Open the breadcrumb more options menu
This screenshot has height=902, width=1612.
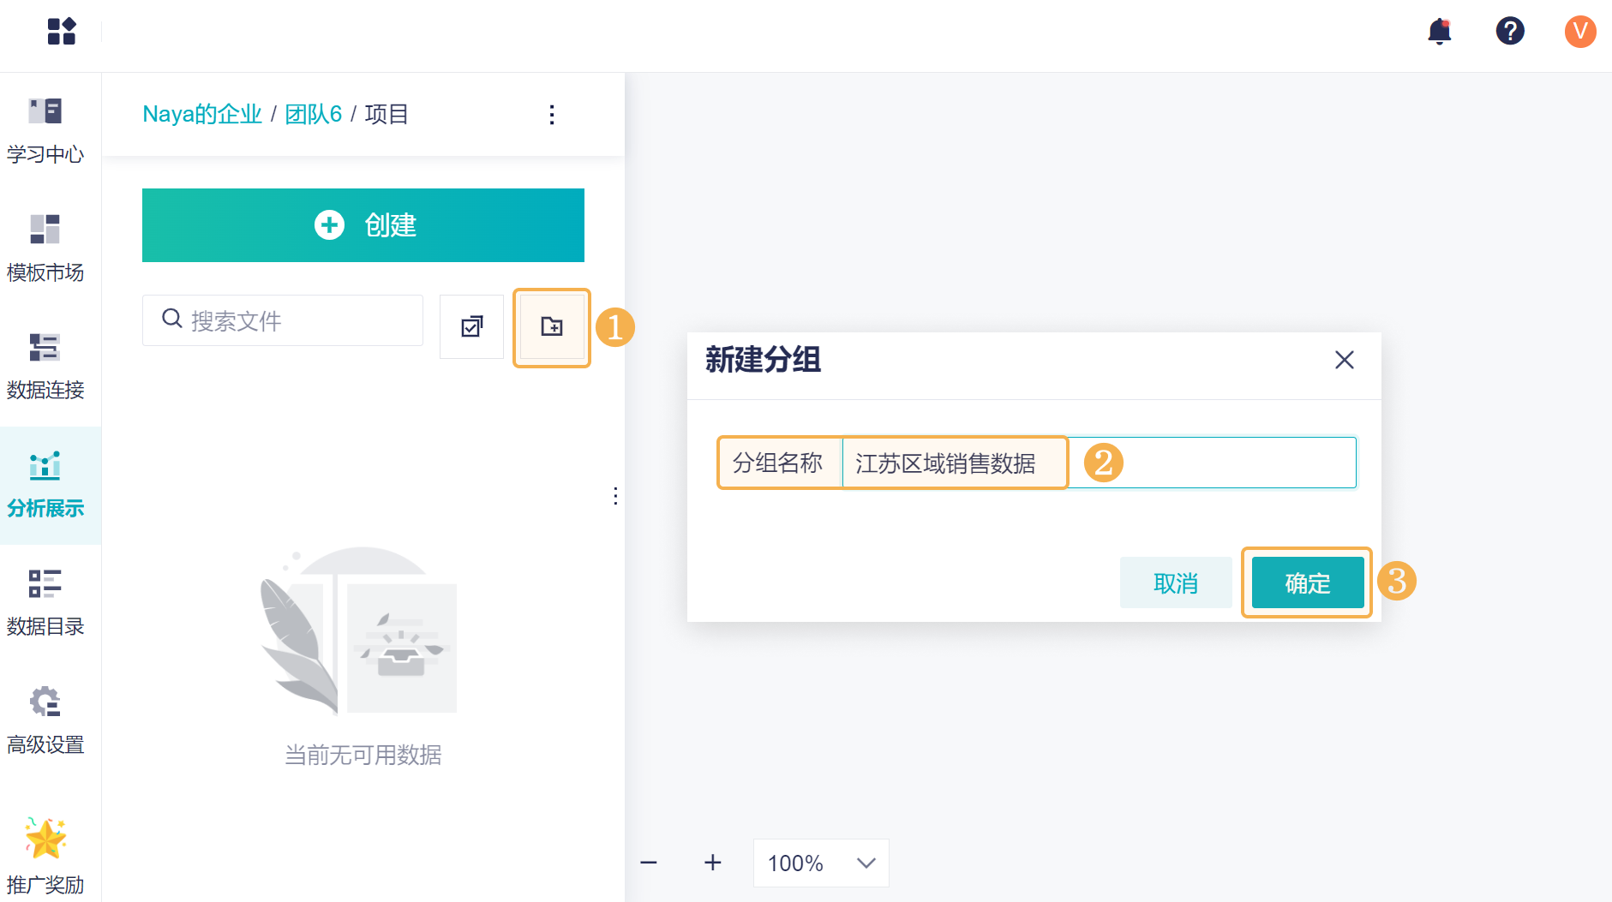552,115
